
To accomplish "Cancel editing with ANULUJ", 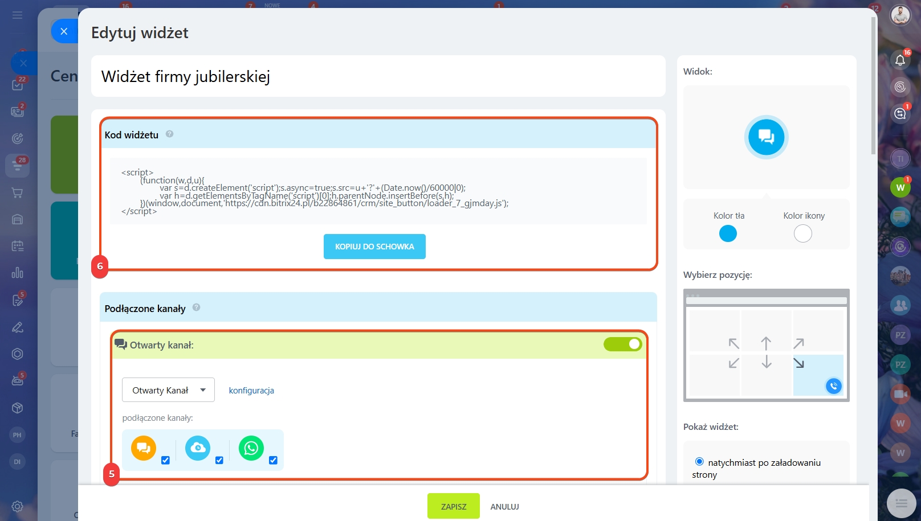I will (x=505, y=507).
